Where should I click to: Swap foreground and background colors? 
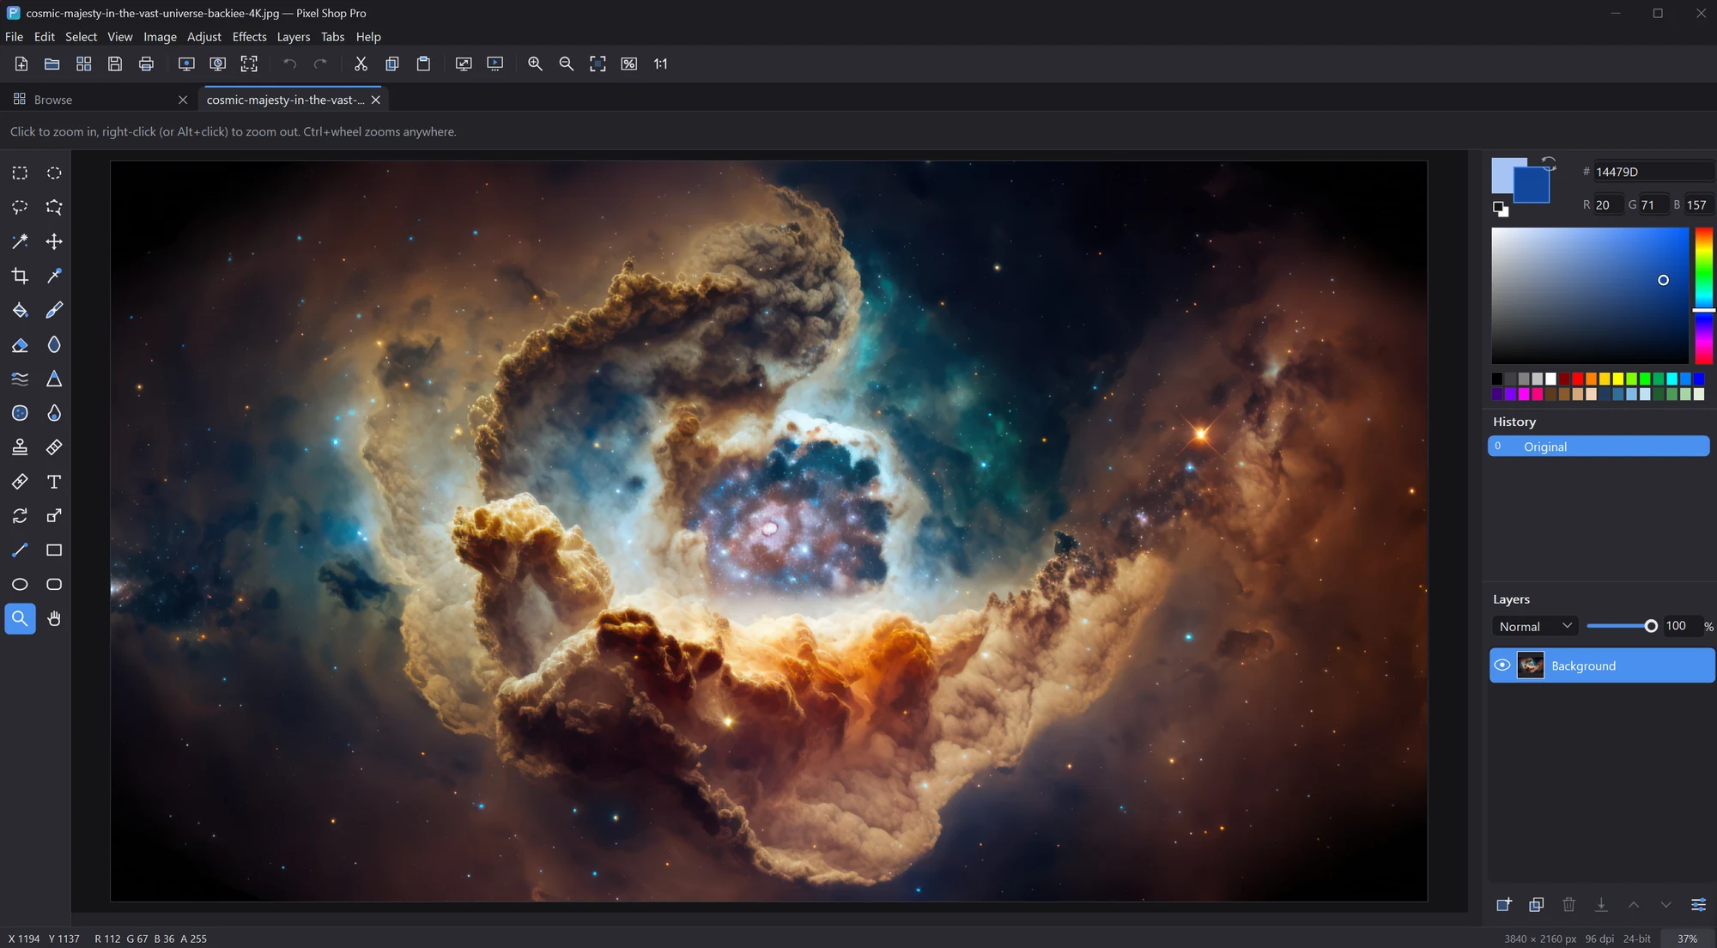point(1549,163)
